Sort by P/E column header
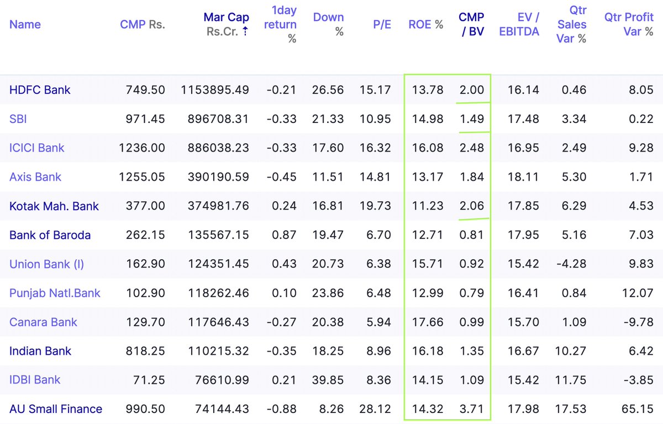The width and height of the screenshot is (663, 424). pos(382,24)
